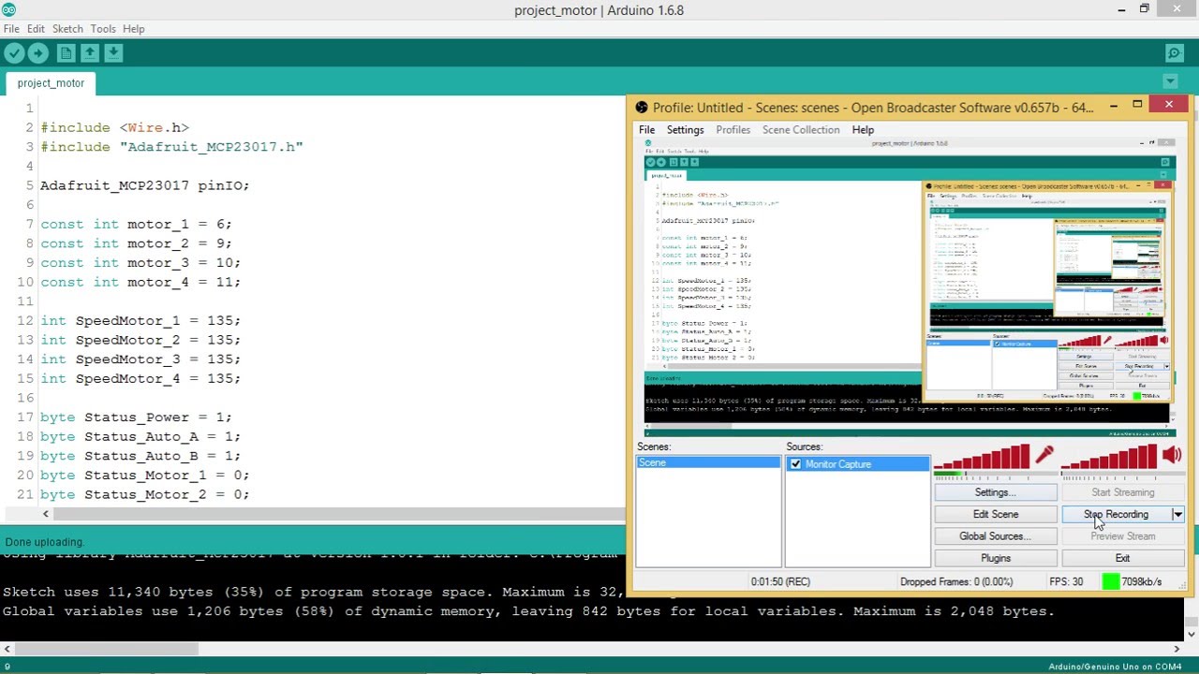Click the OBS preview area
Screen dimensions: 1199x674
pos(908,287)
